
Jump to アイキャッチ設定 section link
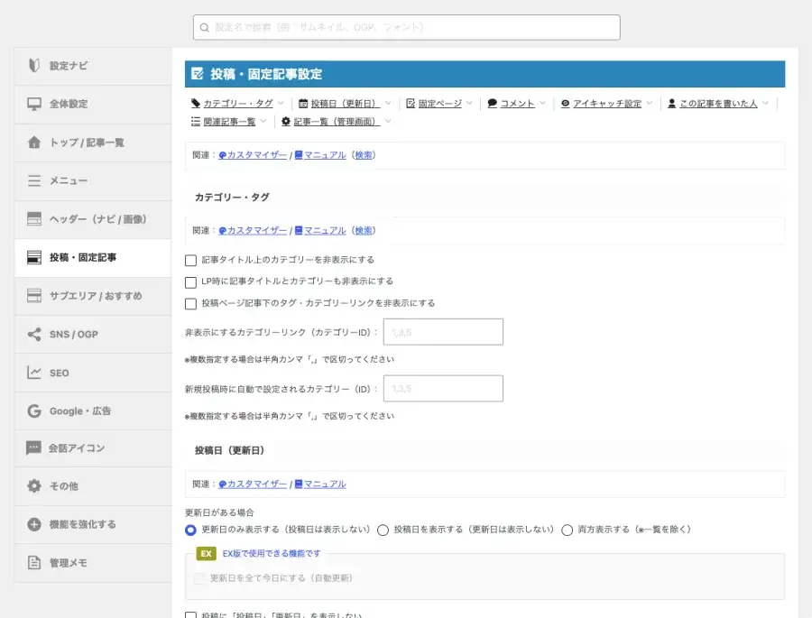[607, 104]
